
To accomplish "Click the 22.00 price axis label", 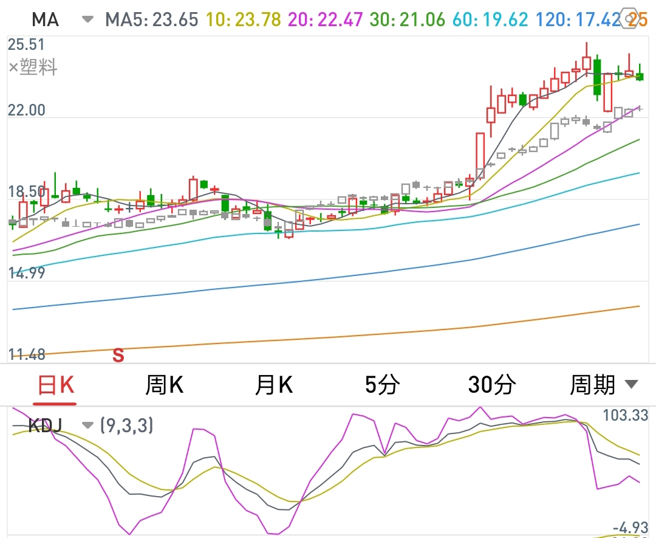I will 26,110.
